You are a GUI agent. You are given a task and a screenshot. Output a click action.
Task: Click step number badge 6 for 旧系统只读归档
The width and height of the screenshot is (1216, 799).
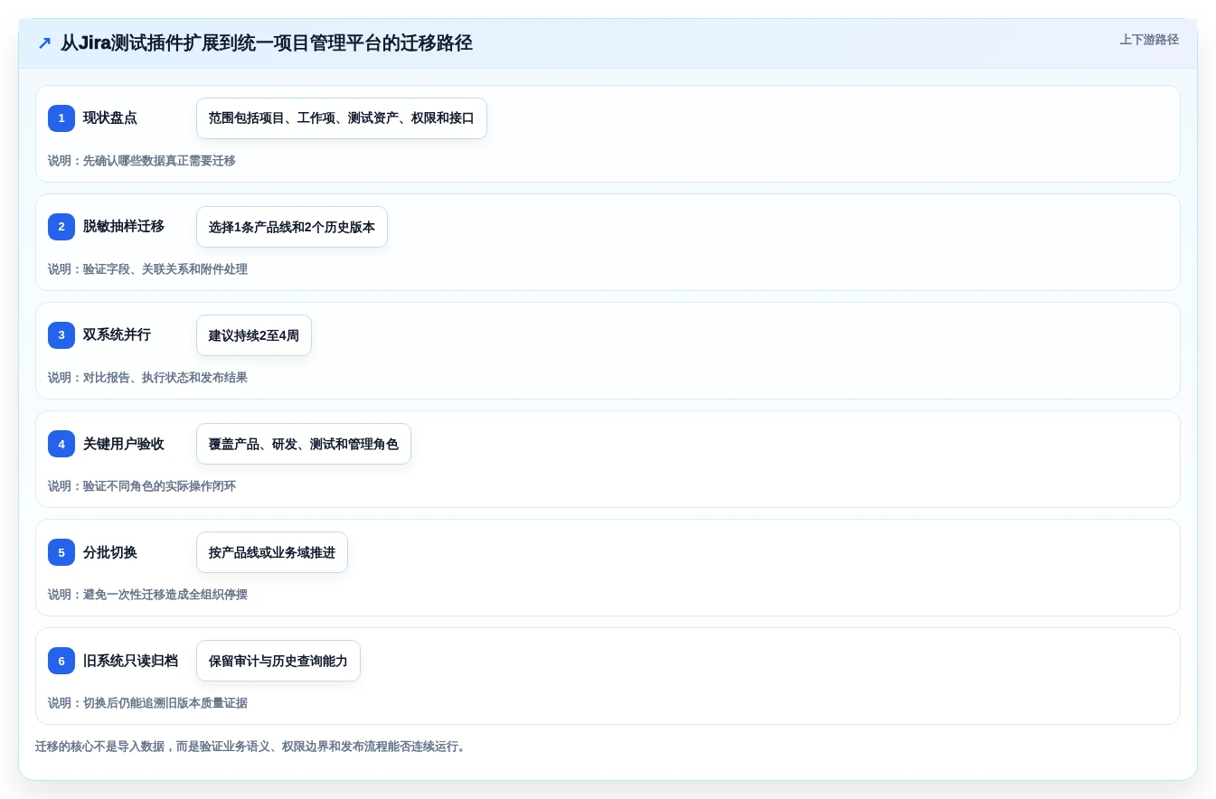(61, 661)
